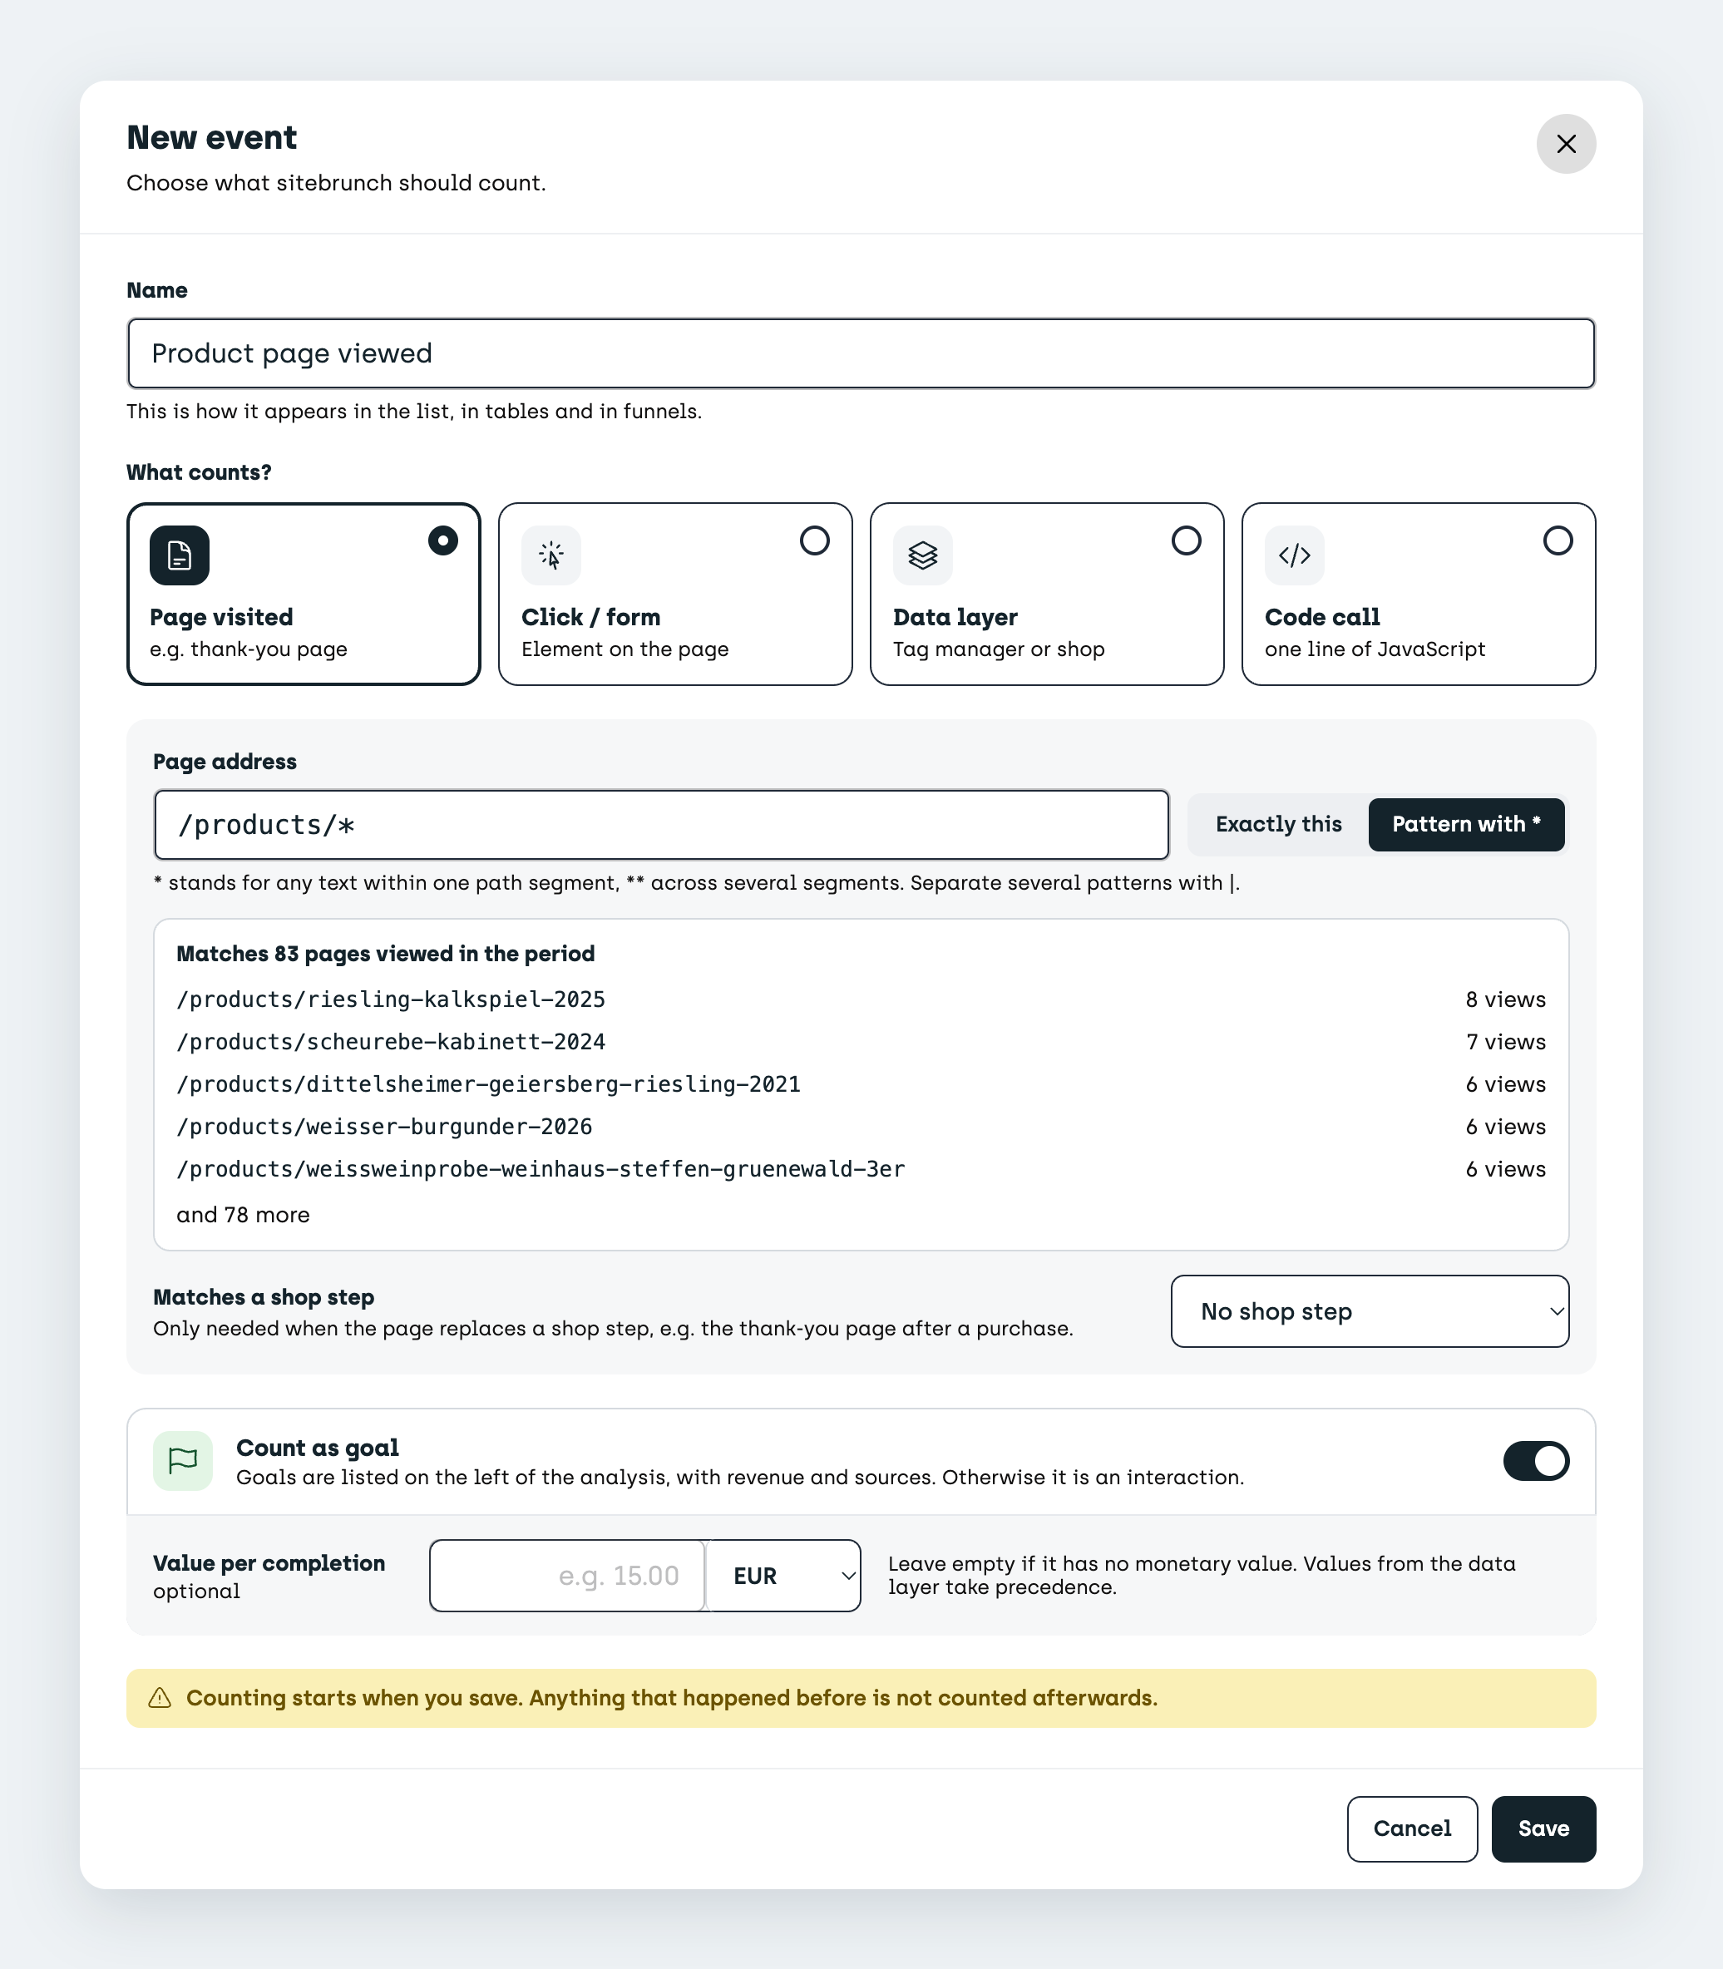The height and width of the screenshot is (1969, 1723).
Task: Click the riesling-kalkspiel-2025 page path
Action: 392,999
